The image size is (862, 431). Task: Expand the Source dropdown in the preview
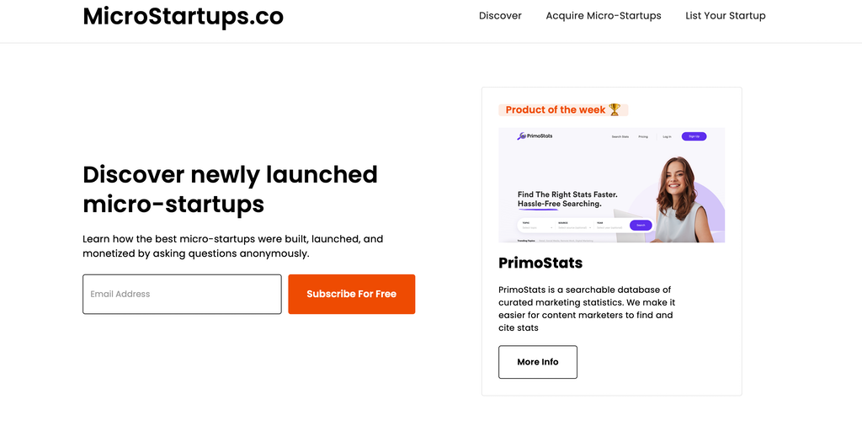[575, 226]
